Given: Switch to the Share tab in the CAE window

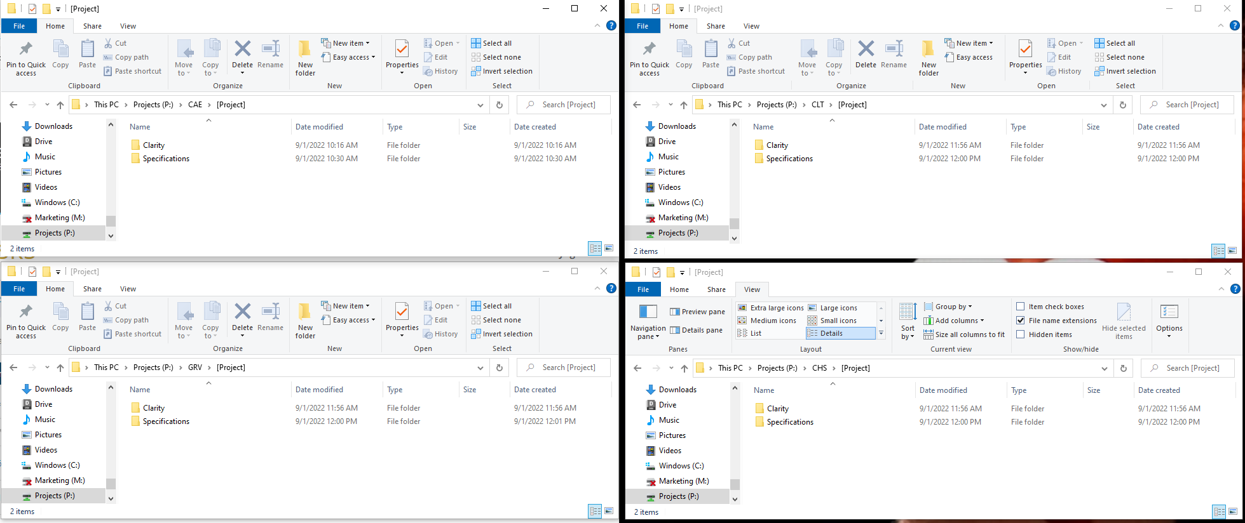Looking at the screenshot, I should coord(92,26).
